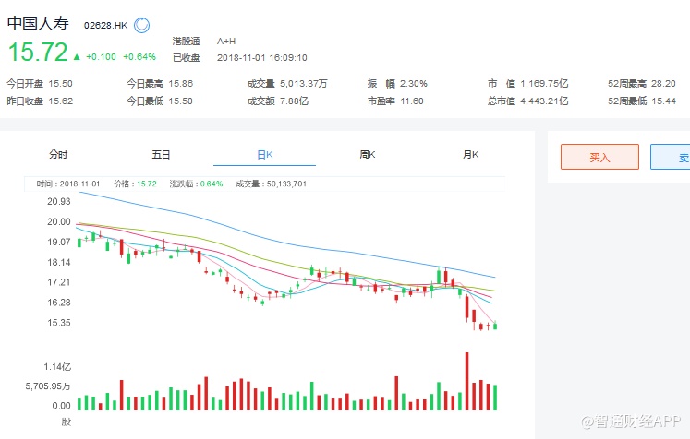Click the A+H share label

coord(227,41)
